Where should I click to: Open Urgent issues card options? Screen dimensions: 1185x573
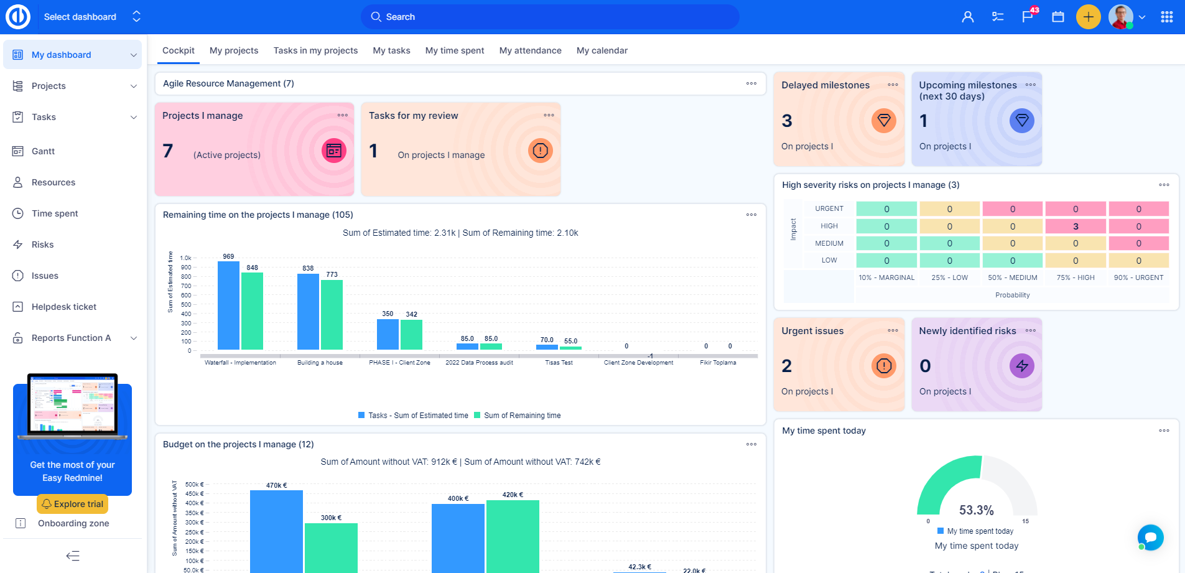point(893,330)
